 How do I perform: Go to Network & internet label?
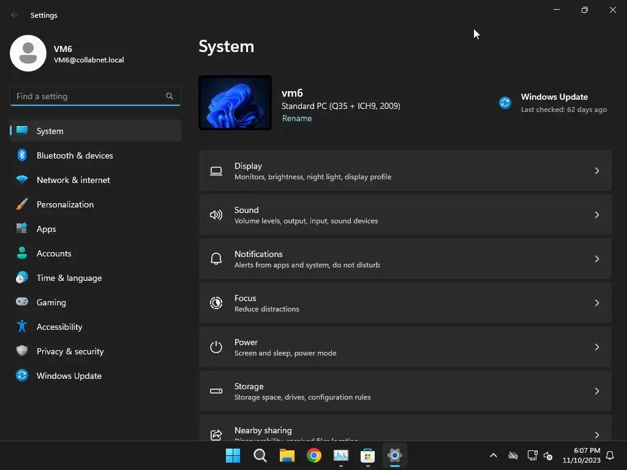73,180
